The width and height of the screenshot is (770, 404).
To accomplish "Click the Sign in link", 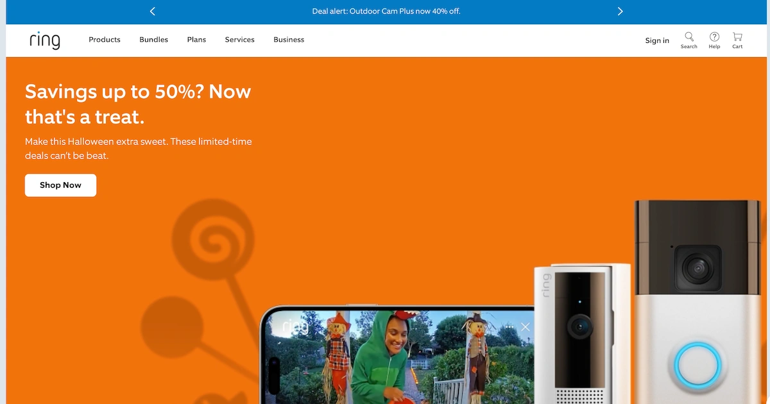I will (657, 40).
